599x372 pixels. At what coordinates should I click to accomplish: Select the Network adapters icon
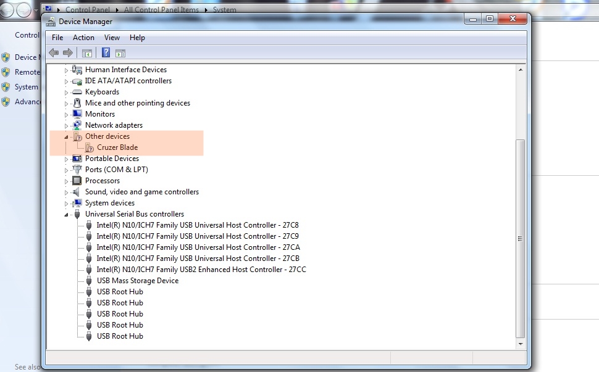(77, 125)
